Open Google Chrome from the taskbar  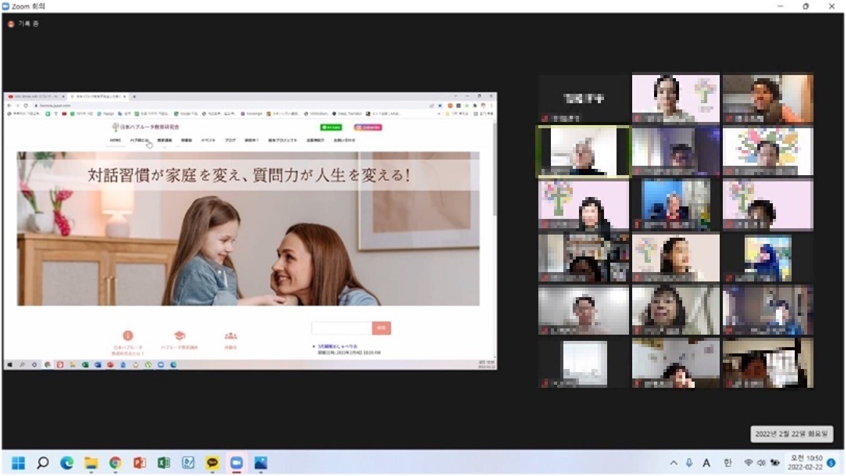tap(115, 463)
